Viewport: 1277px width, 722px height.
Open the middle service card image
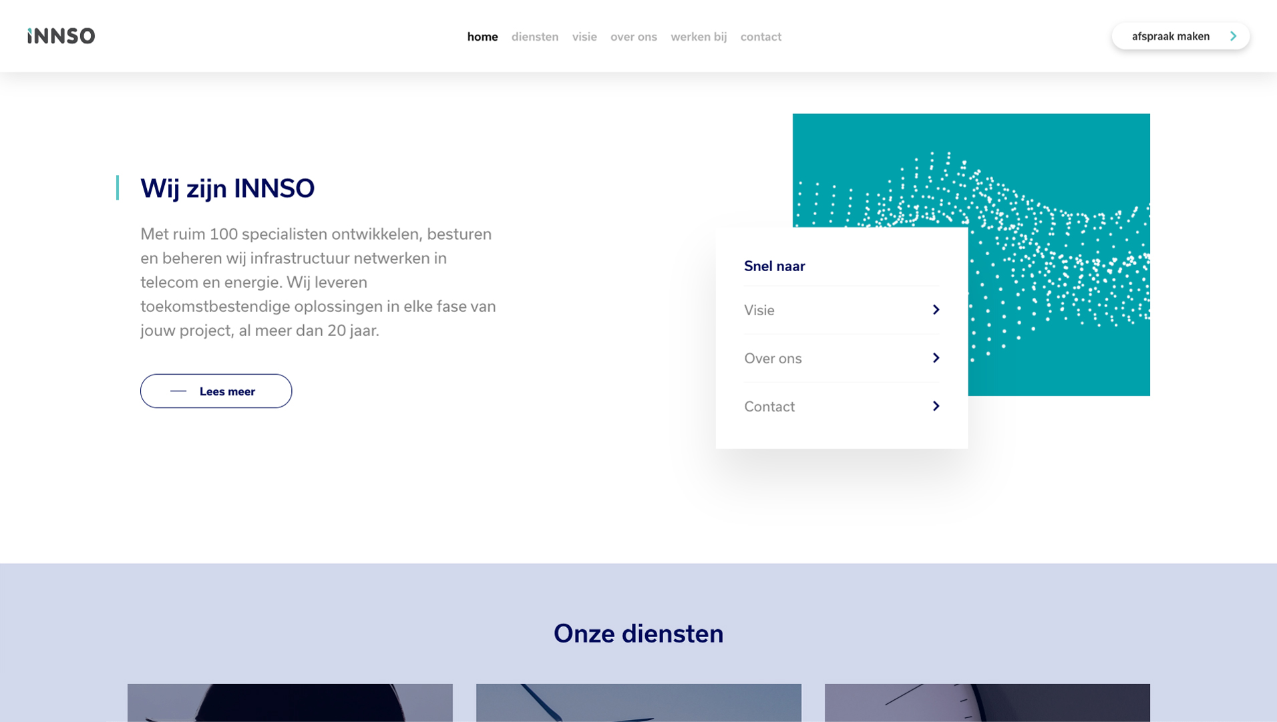pyautogui.click(x=638, y=703)
